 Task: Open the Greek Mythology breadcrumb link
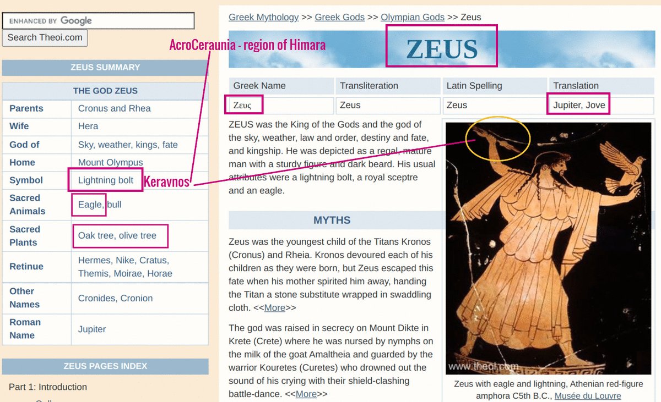tap(263, 17)
